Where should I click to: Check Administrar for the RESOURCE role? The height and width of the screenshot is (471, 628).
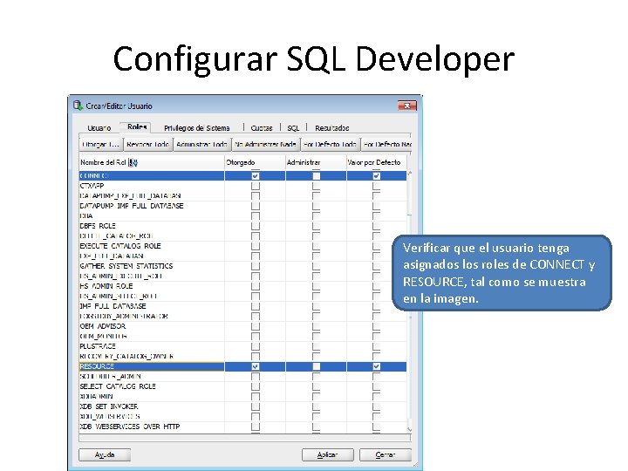coord(317,366)
